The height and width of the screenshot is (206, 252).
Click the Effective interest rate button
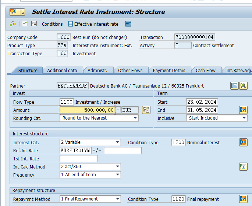click(x=93, y=24)
